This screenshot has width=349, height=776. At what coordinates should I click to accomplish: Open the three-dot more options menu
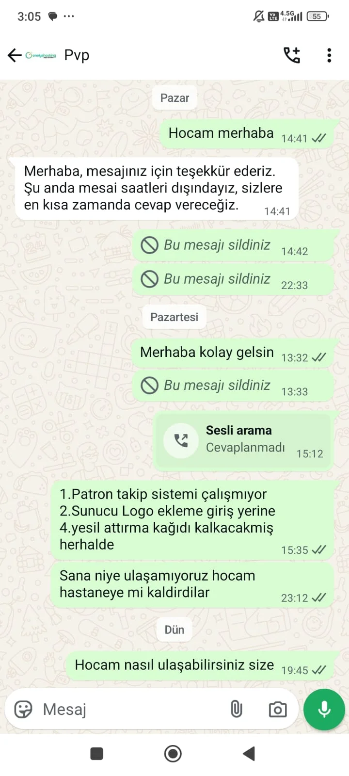point(329,55)
